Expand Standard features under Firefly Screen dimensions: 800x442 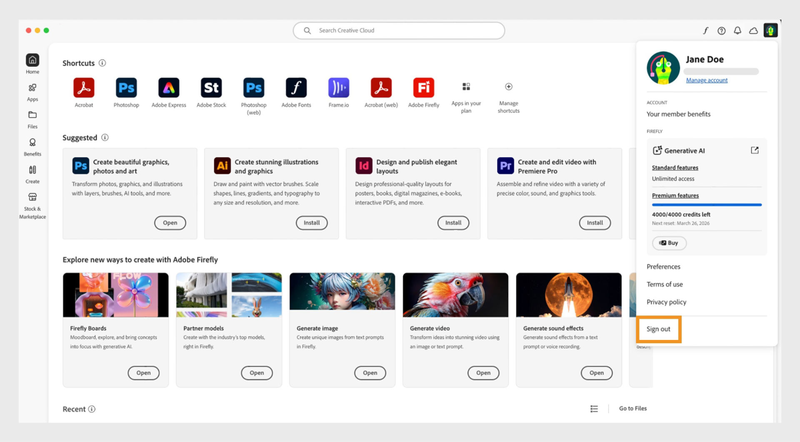tap(675, 167)
